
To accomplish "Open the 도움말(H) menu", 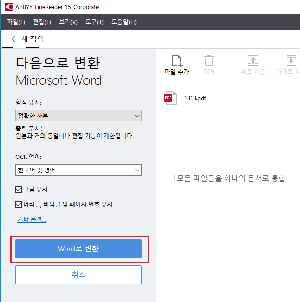I will tap(124, 22).
